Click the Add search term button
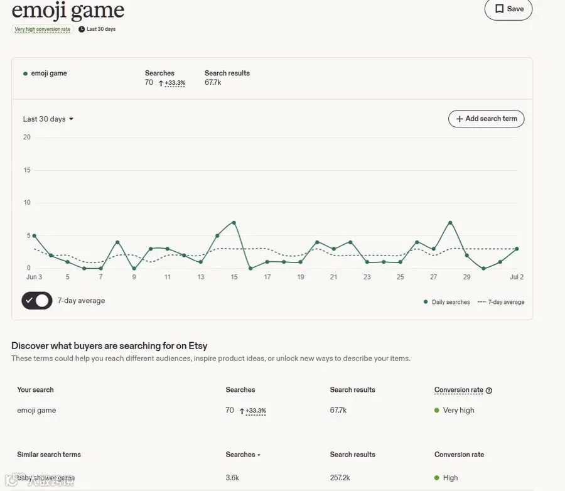Image resolution: width=565 pixels, height=491 pixels. point(486,119)
